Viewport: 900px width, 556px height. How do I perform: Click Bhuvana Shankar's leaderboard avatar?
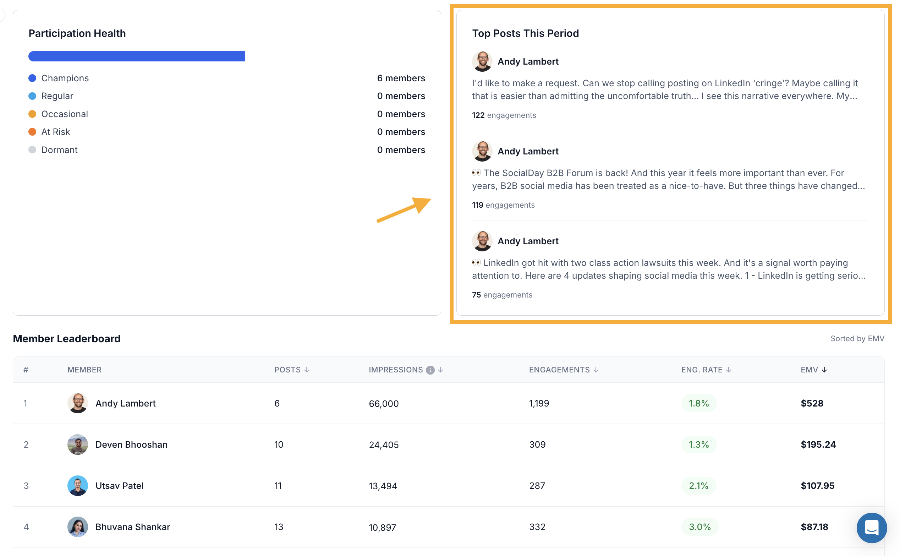[77, 527]
